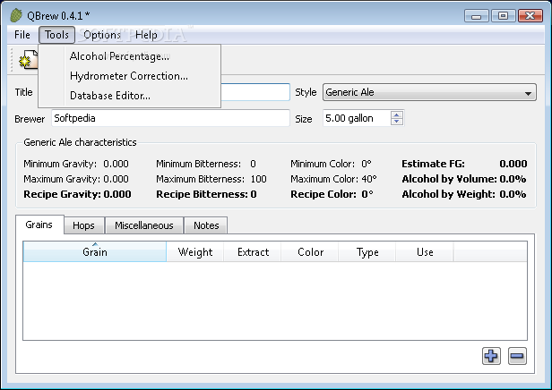Click the Minimum Color: 0° text
The height and width of the screenshot is (390, 552).
[331, 164]
